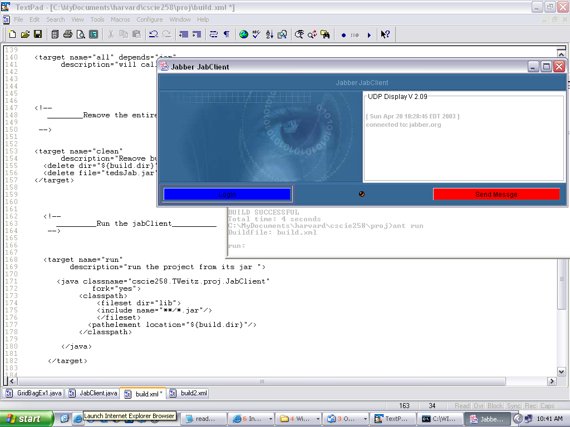Click the horizontal scrollbar right arrow

coord(552,381)
